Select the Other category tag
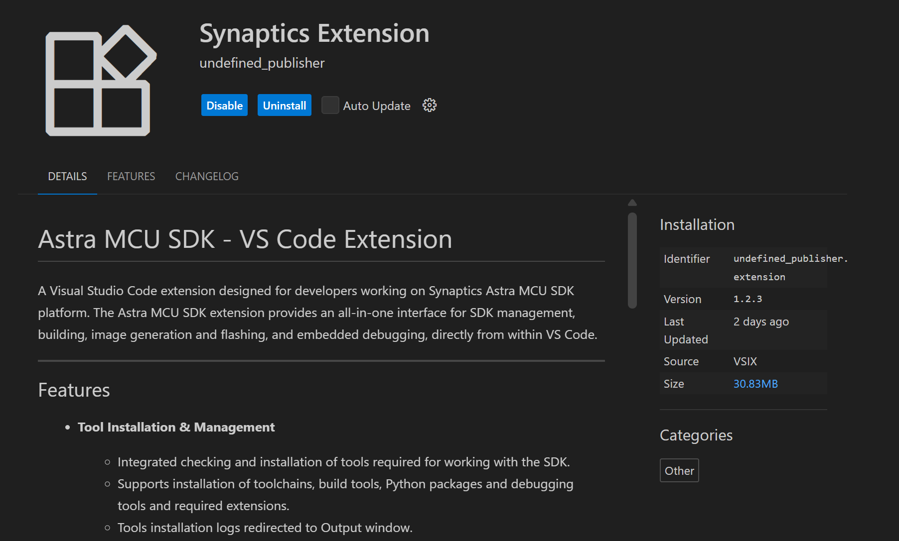The width and height of the screenshot is (899, 541). [x=679, y=470]
